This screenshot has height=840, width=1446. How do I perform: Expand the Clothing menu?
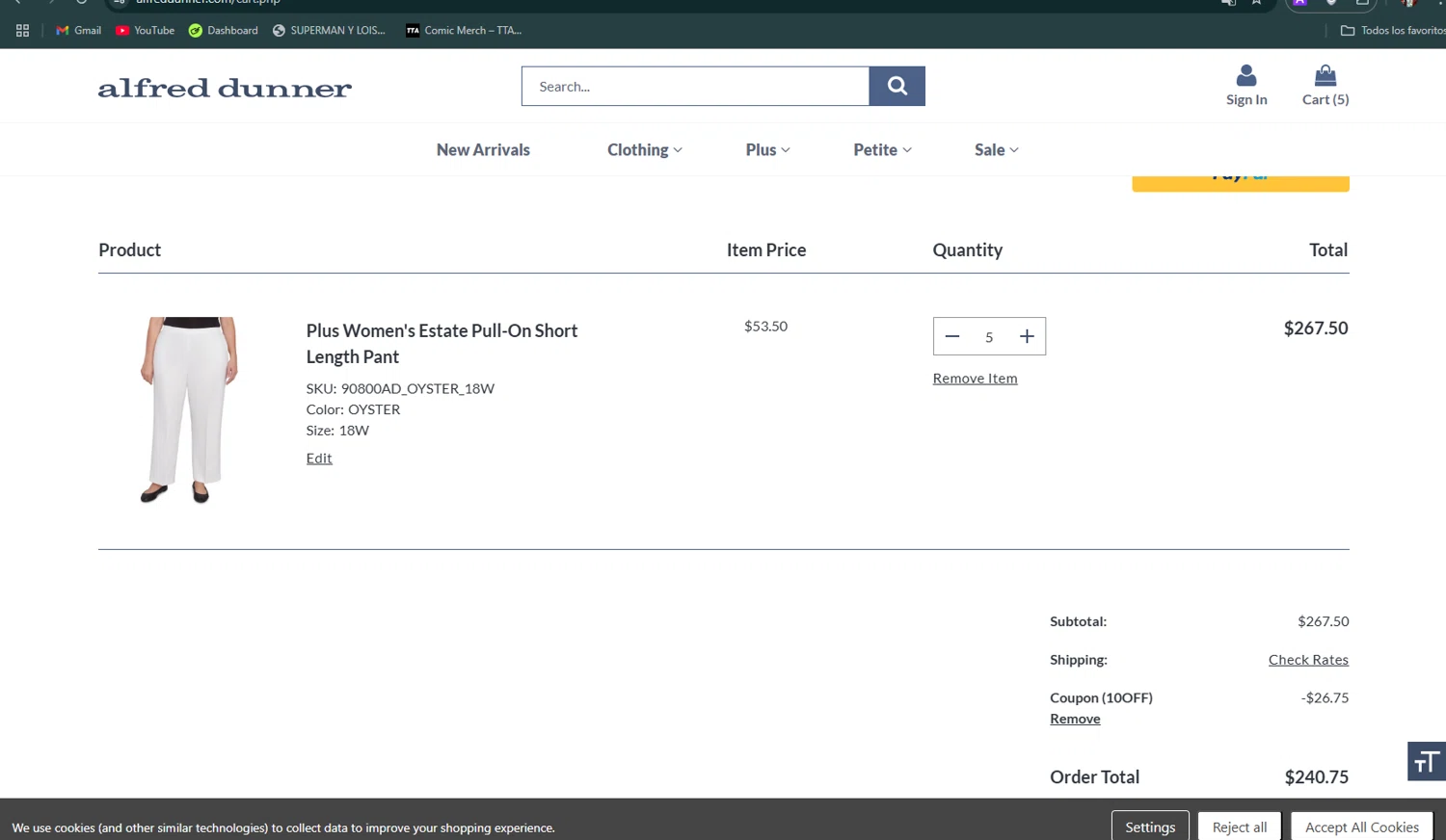[x=644, y=149]
